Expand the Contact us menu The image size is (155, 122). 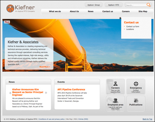(x=108, y=11)
